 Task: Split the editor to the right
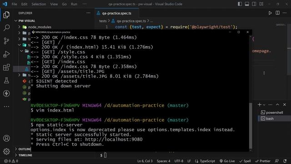tap(277, 13)
